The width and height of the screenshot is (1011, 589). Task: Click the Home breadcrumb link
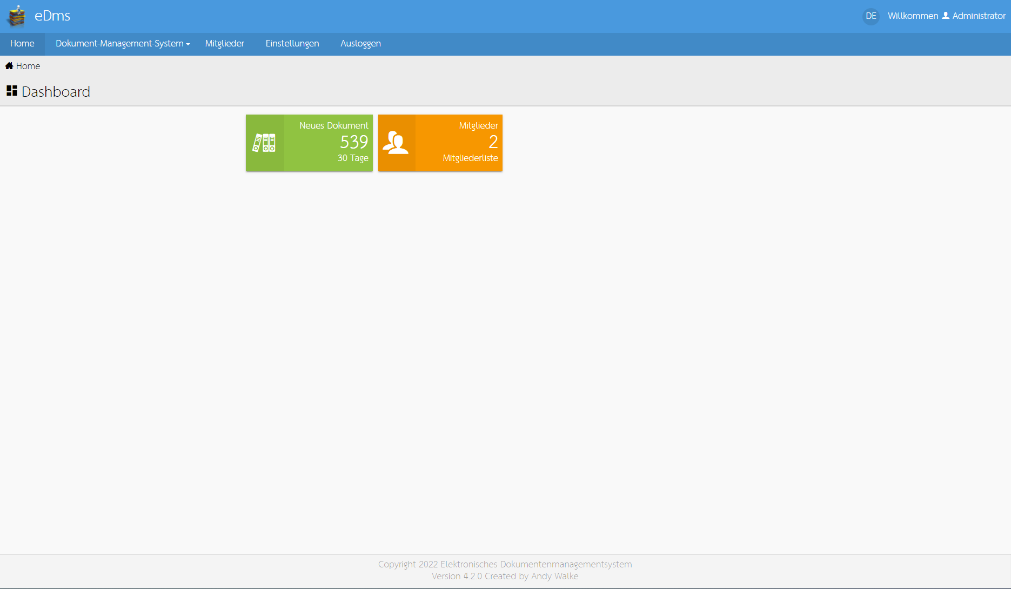[28, 66]
